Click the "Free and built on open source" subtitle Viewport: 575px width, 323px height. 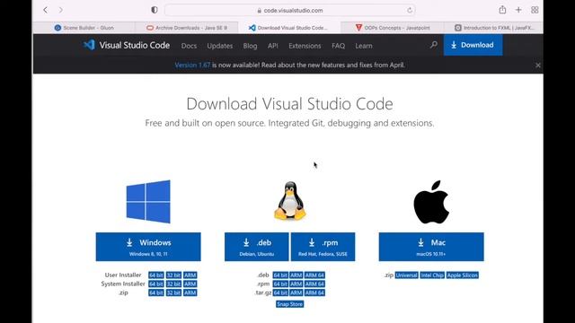pos(289,123)
